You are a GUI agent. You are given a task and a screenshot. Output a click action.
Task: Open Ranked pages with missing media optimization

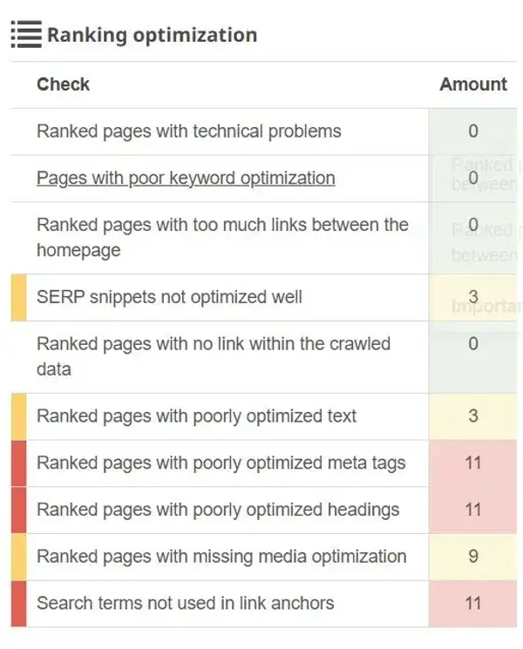[221, 557]
